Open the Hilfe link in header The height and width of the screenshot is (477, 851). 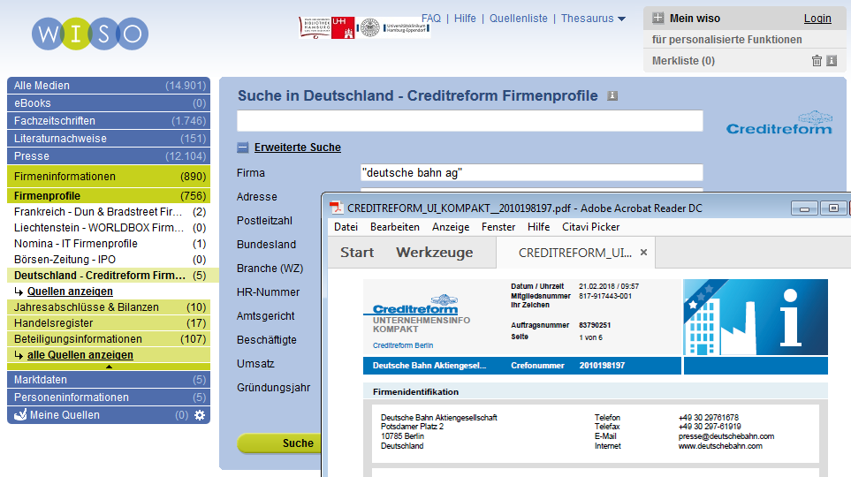[x=465, y=19]
